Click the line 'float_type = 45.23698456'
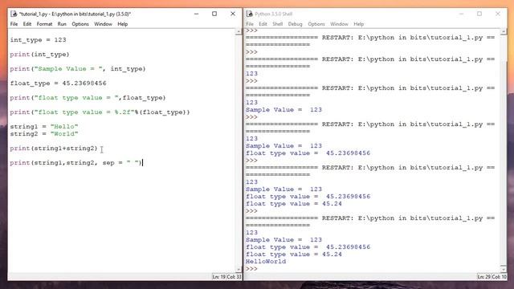 pos(58,83)
